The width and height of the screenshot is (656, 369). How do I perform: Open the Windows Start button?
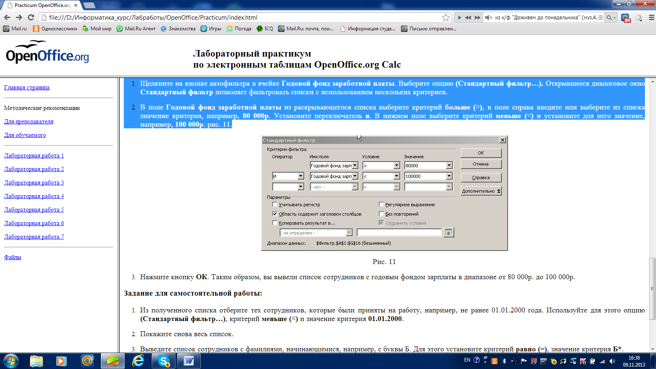pos(11,361)
